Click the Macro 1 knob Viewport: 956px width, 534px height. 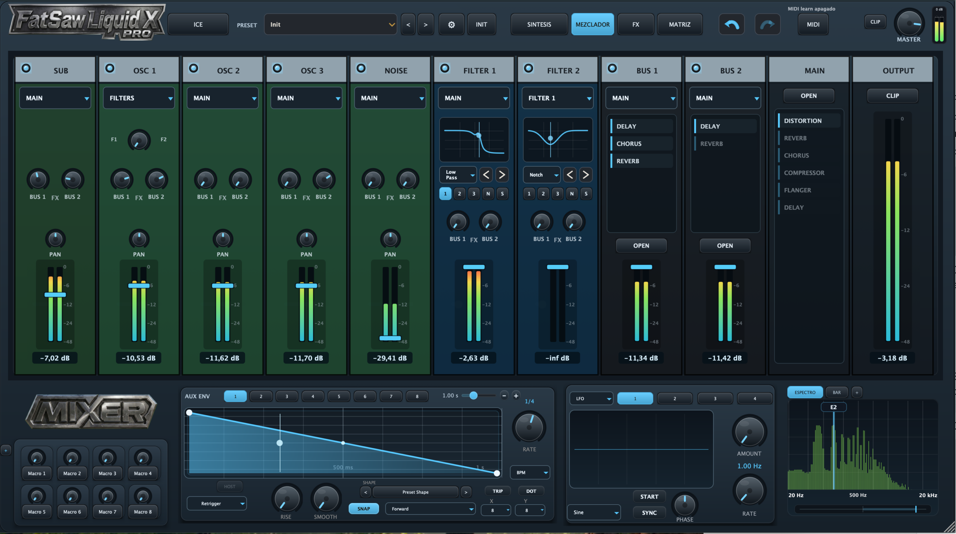pos(37,458)
